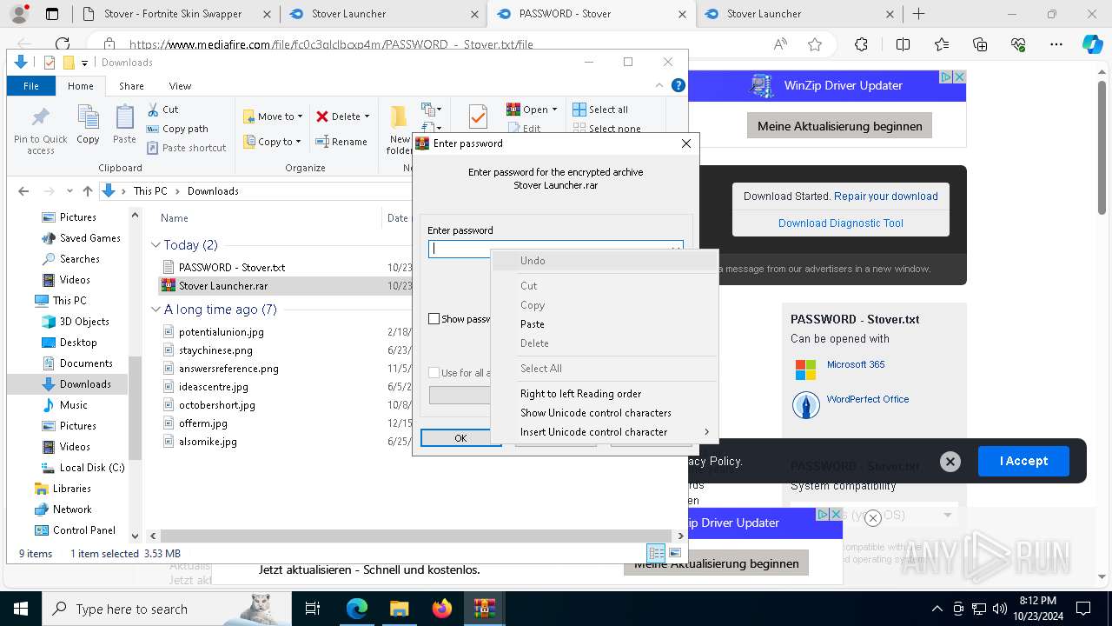1112x626 pixels.
Task: Click WordPerfect Office link
Action: click(x=868, y=400)
